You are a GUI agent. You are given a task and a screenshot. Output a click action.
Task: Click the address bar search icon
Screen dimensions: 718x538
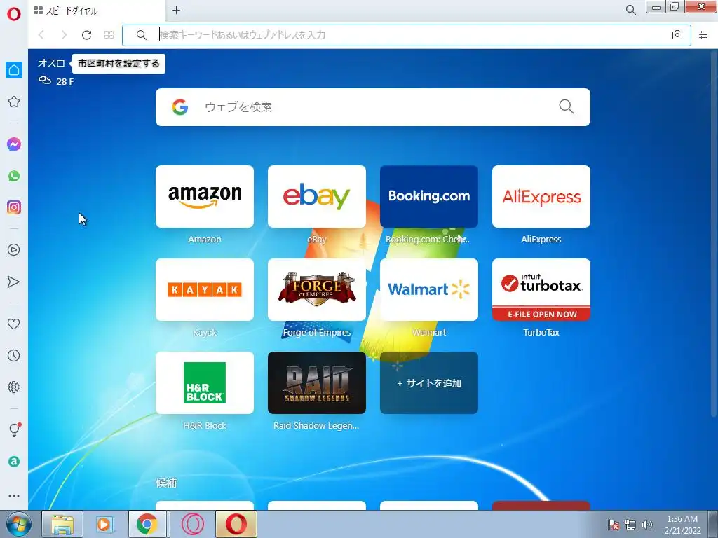[142, 35]
